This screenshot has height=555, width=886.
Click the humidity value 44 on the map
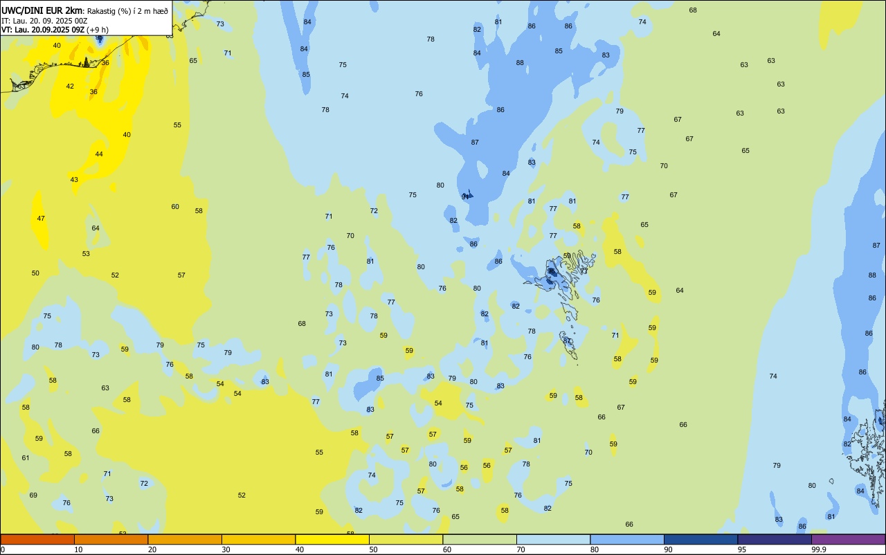(x=99, y=154)
